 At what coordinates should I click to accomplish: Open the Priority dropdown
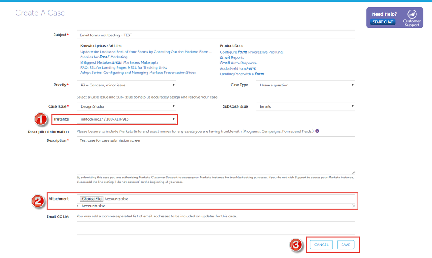[x=126, y=85]
